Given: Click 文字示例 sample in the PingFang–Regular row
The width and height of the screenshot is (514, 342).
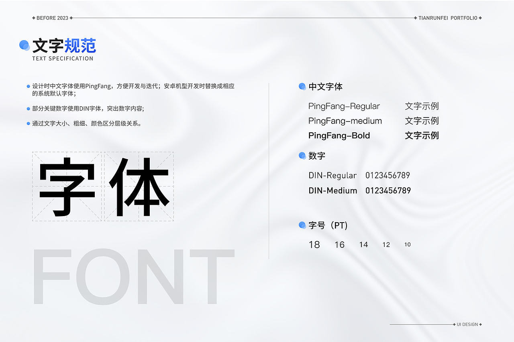Looking at the screenshot, I should coord(422,106).
